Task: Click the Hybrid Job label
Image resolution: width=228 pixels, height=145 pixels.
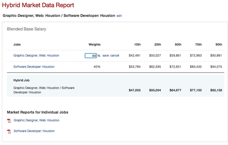Action: pos(21,80)
